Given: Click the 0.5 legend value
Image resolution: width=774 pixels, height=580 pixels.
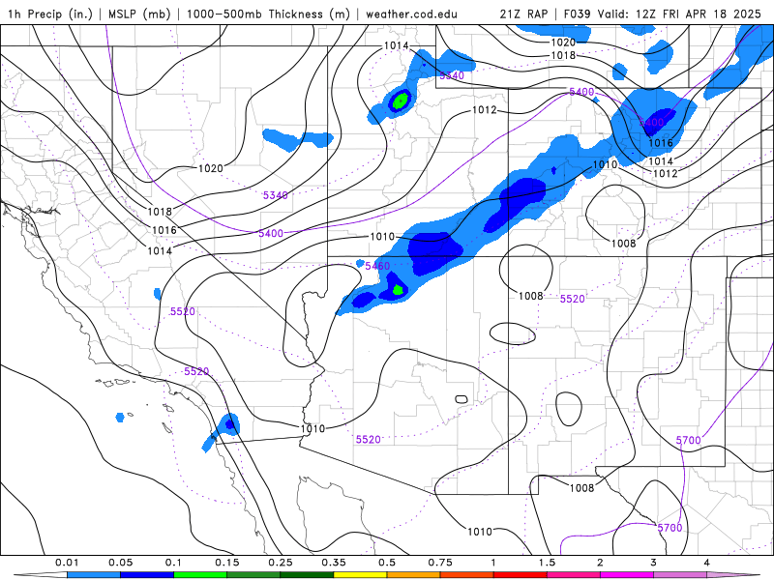Looking at the screenshot, I should [x=387, y=563].
